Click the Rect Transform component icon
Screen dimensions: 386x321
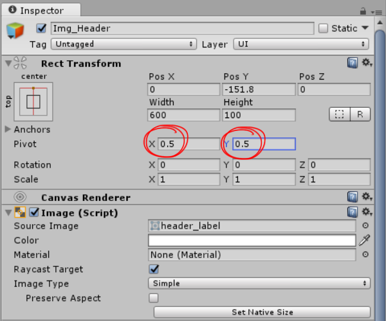pyautogui.click(x=20, y=63)
